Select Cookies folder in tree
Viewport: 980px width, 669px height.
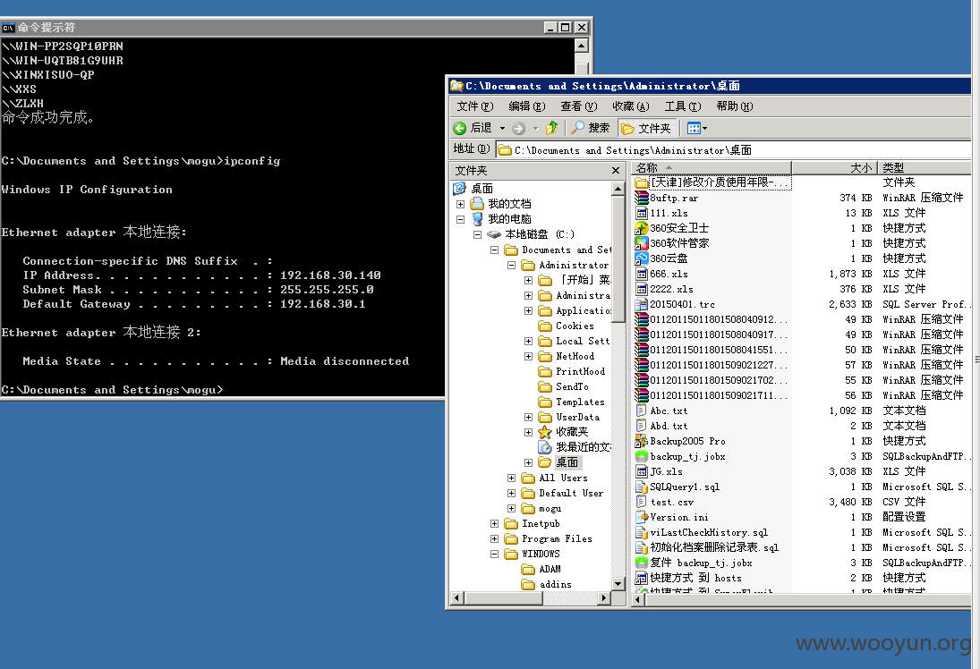(x=567, y=326)
